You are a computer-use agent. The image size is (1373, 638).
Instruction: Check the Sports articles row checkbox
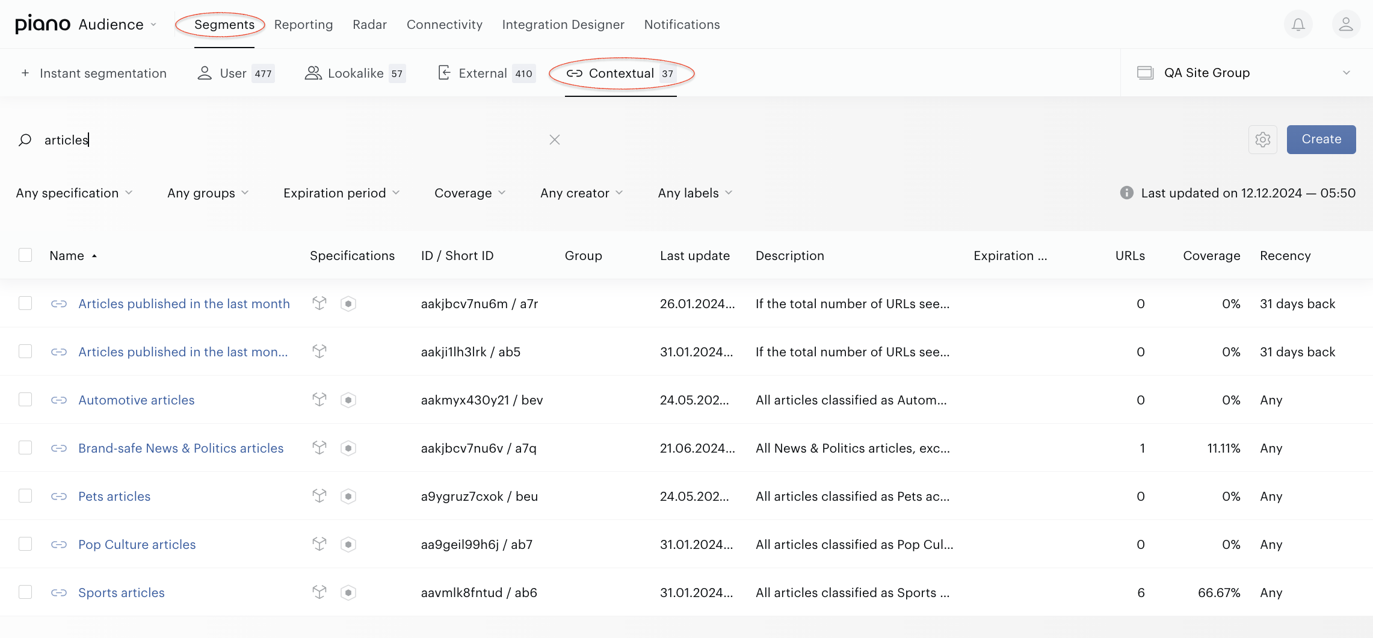click(25, 592)
